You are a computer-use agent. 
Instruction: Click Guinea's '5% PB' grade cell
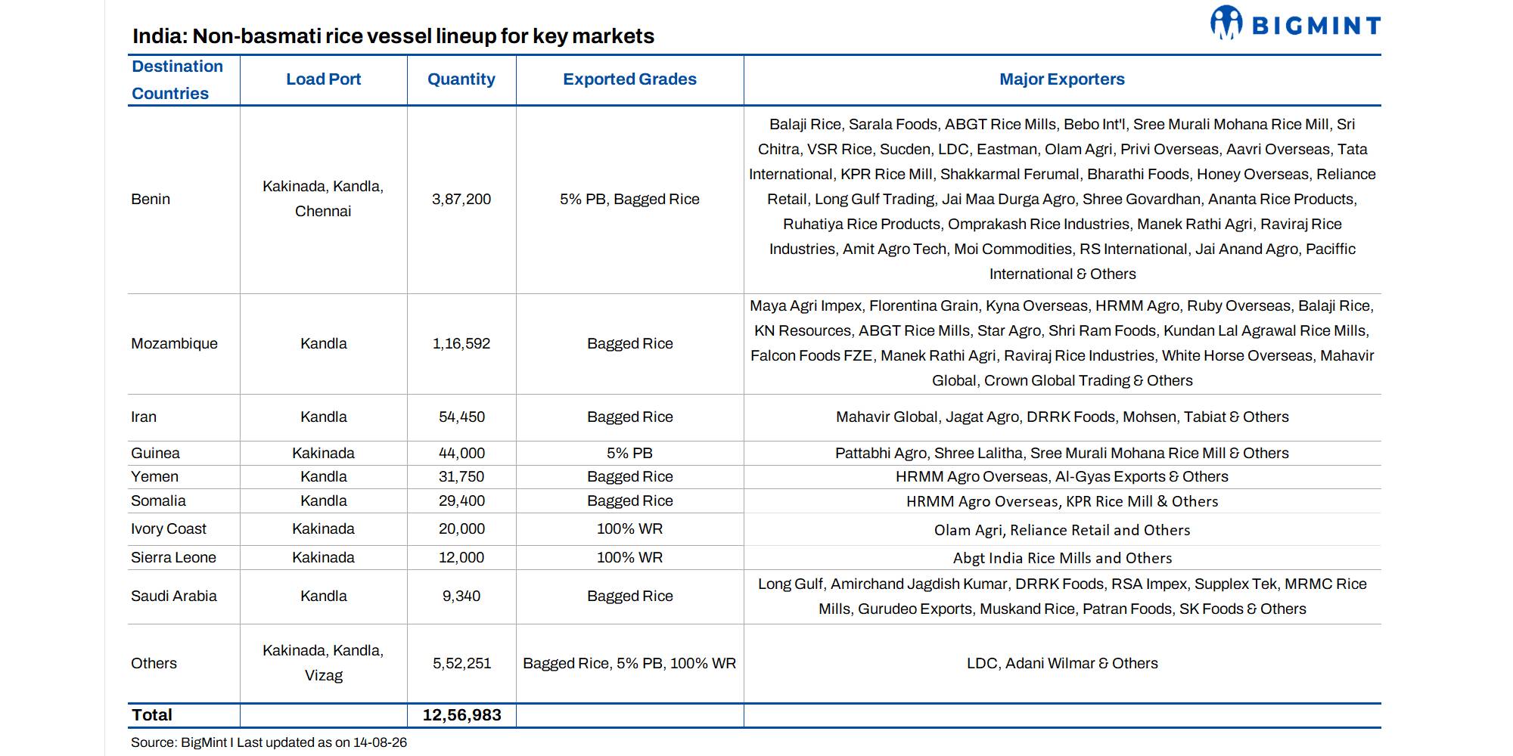629,453
